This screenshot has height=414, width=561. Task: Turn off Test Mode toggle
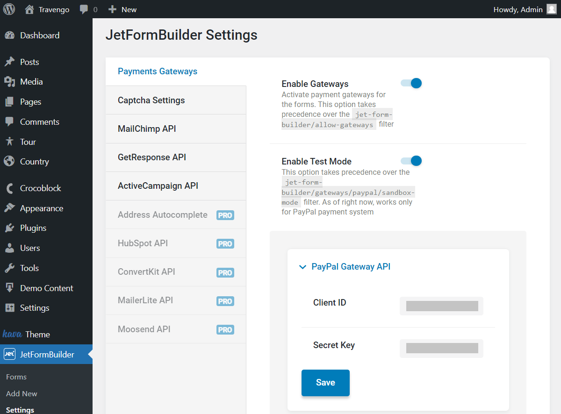click(410, 160)
